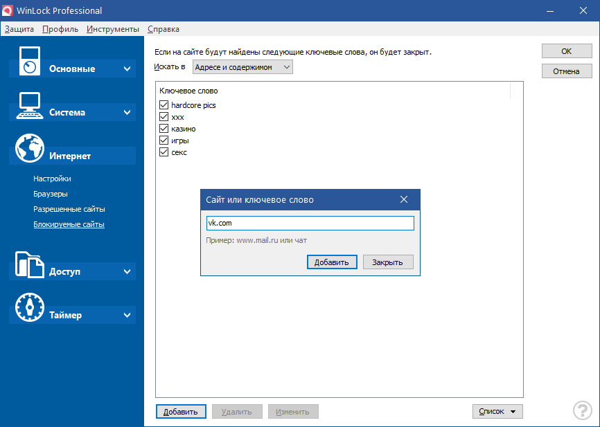This screenshot has height=427, width=600.
Task: Click the Интернет globe icon
Action: click(x=29, y=148)
